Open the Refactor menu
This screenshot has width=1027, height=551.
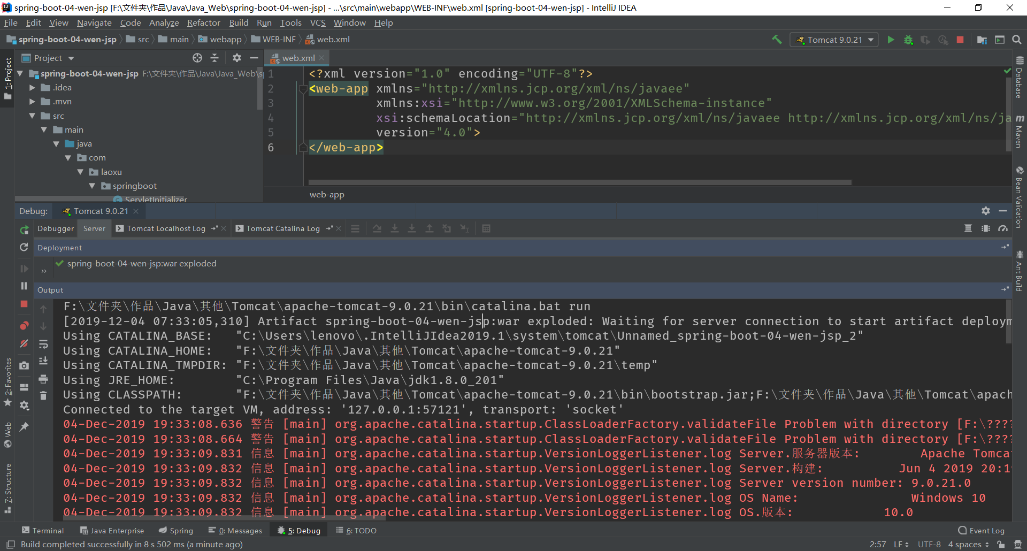click(203, 23)
